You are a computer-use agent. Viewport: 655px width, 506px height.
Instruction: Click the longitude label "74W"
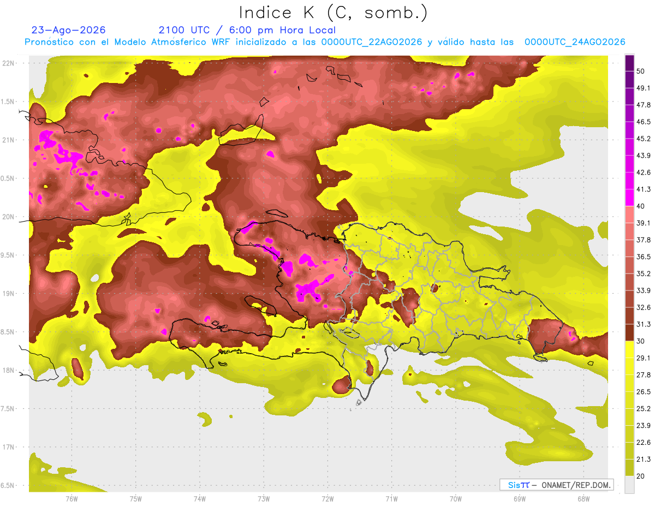pos(199,499)
